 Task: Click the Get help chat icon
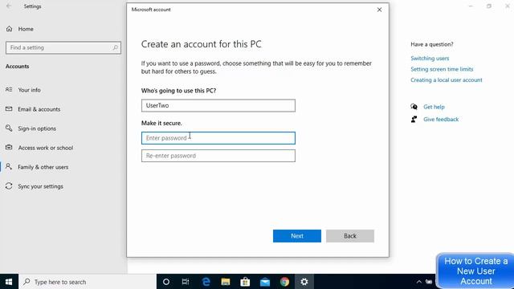coord(414,107)
